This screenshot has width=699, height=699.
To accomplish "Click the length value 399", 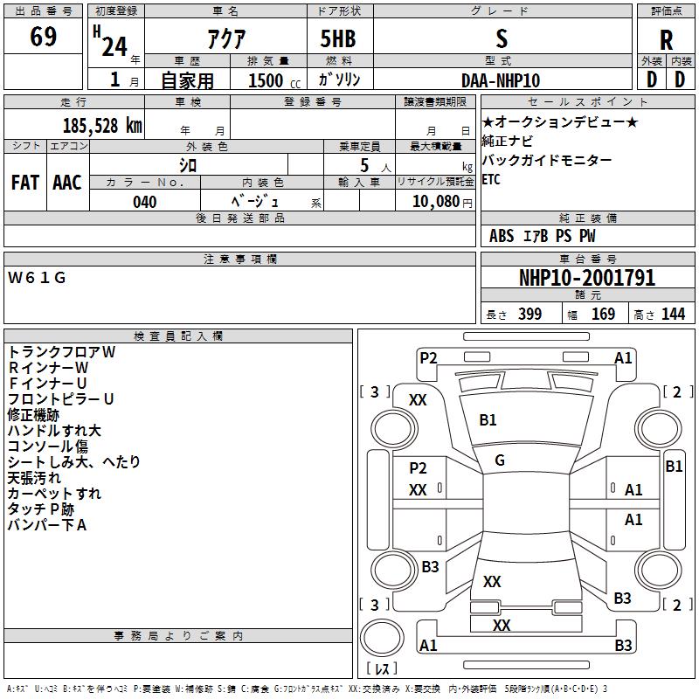I will click(x=529, y=314).
